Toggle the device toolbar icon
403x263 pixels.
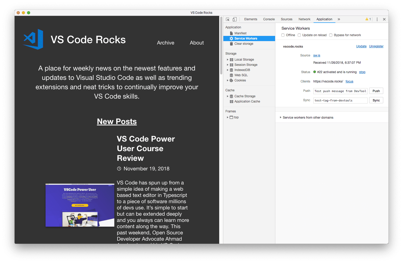pyautogui.click(x=235, y=19)
